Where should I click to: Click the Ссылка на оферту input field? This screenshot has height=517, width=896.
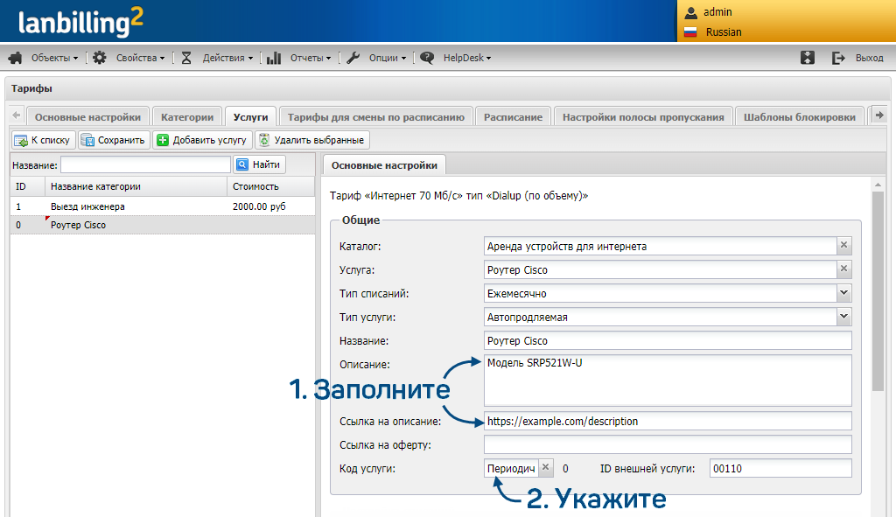(x=667, y=445)
